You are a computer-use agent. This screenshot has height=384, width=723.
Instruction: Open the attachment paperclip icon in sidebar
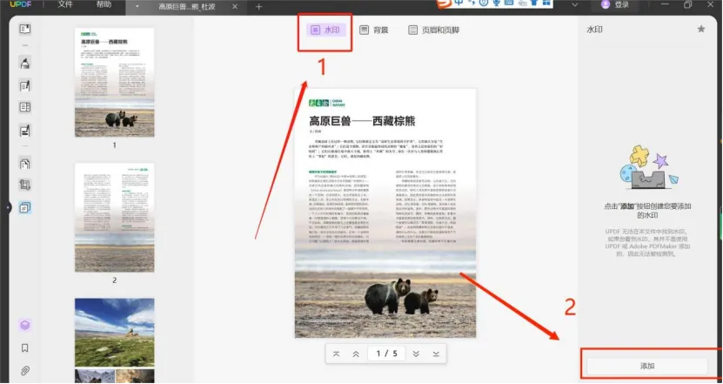coord(25,370)
